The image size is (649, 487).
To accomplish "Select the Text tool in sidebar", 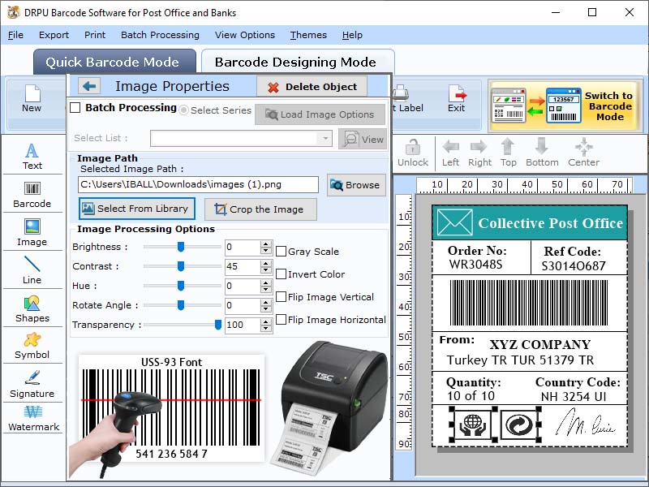I will [32, 154].
